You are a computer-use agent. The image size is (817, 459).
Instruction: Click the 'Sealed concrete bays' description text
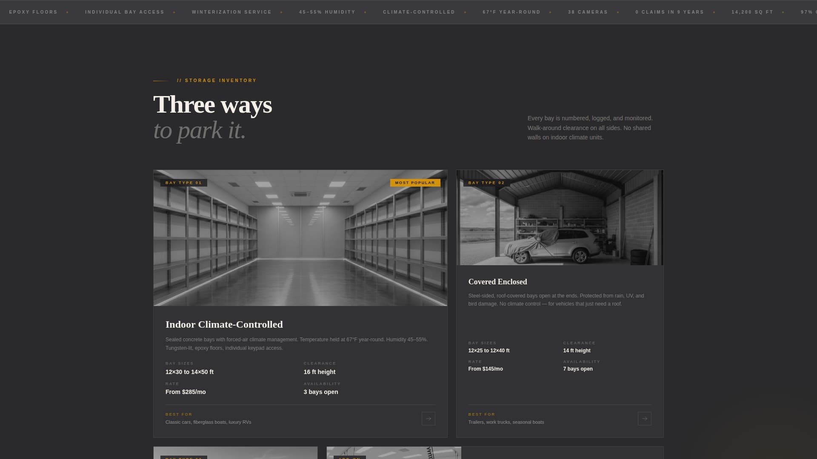pos(297,344)
